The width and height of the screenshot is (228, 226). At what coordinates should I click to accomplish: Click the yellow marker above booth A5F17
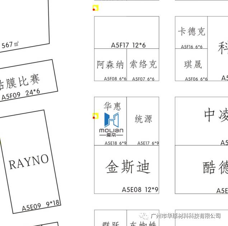tap(96, 8)
